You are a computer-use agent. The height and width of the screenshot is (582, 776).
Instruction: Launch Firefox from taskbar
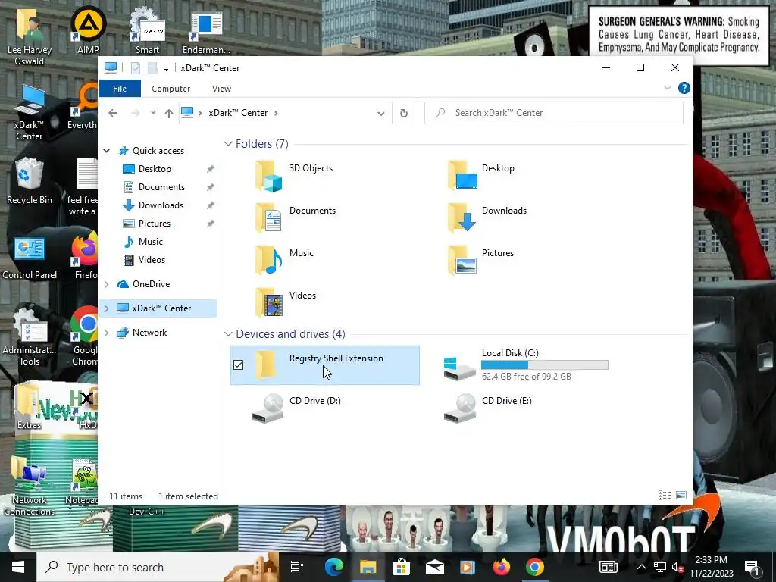pos(502,567)
